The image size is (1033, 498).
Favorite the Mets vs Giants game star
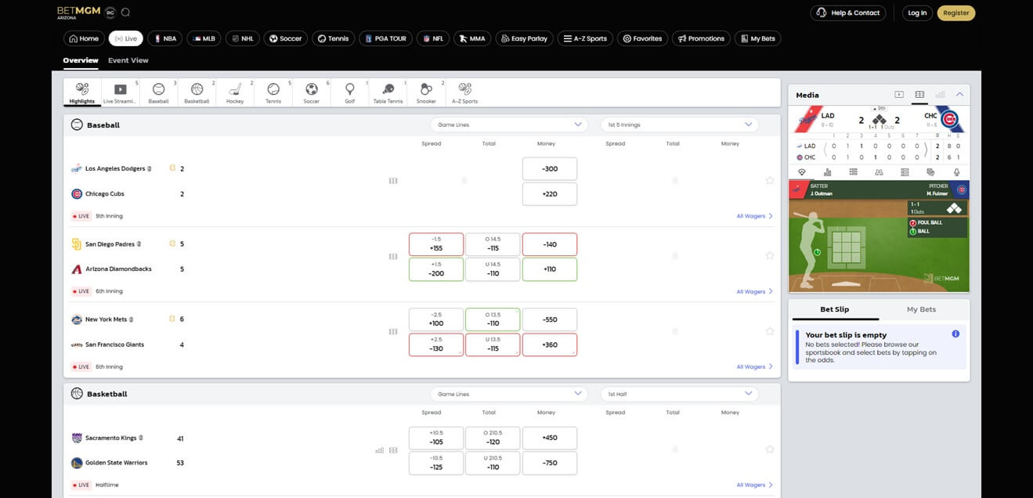(x=770, y=331)
